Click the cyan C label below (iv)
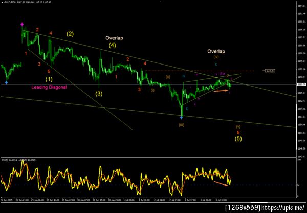Image resolution: width=307 pixels, height=213 pixels. tap(216, 65)
